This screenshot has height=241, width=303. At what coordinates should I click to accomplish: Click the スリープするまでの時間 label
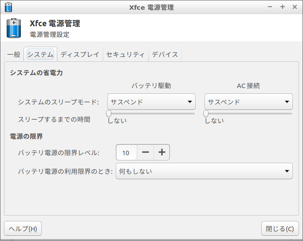coord(54,119)
